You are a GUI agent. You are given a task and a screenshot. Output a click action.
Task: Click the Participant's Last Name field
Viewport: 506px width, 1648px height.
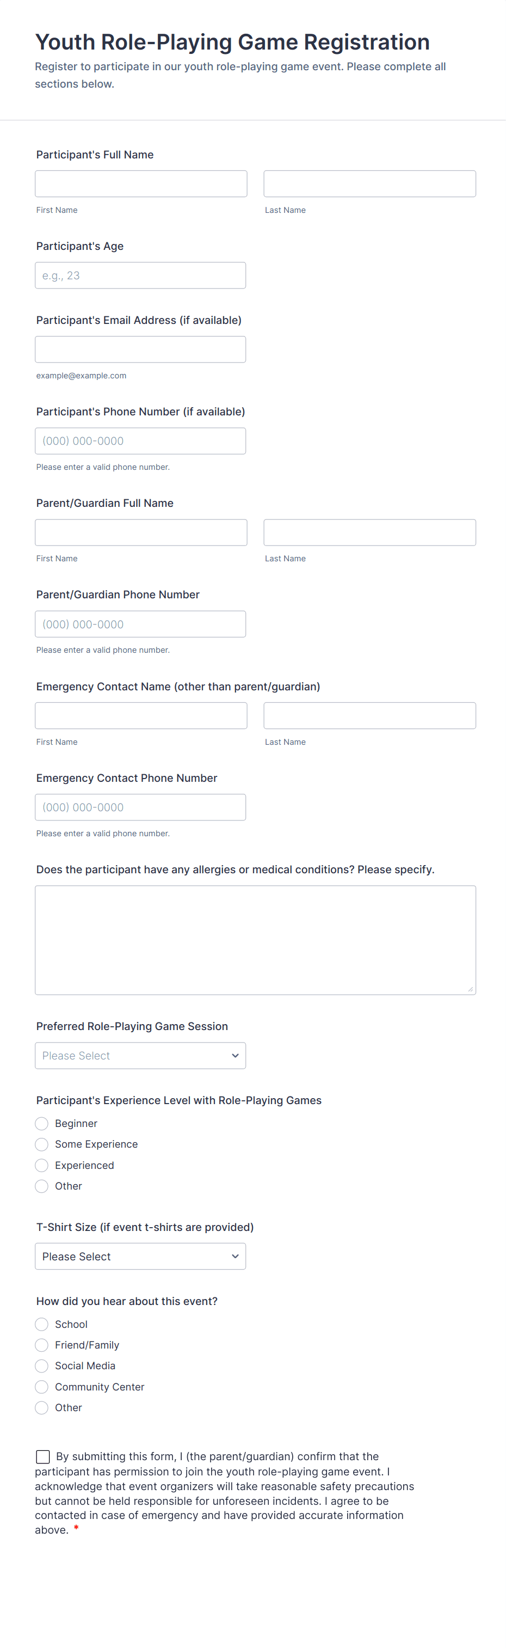(x=369, y=183)
